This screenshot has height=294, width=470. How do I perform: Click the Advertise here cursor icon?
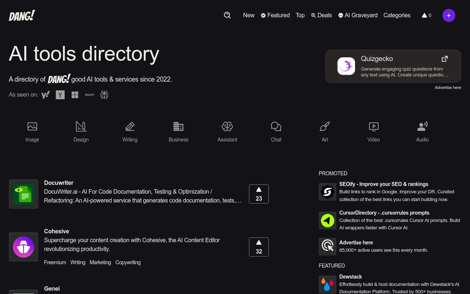tap(328, 247)
